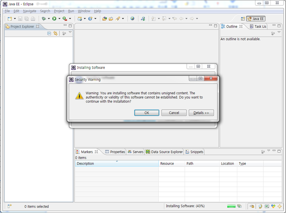Open the Markers view menu triangle
The image size is (286, 213).
pyautogui.click(x=269, y=151)
